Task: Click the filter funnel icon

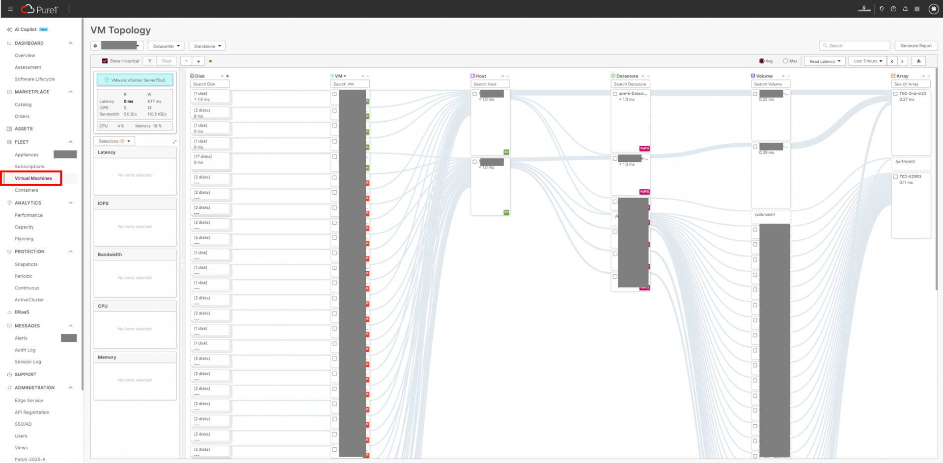Action: 150,61
